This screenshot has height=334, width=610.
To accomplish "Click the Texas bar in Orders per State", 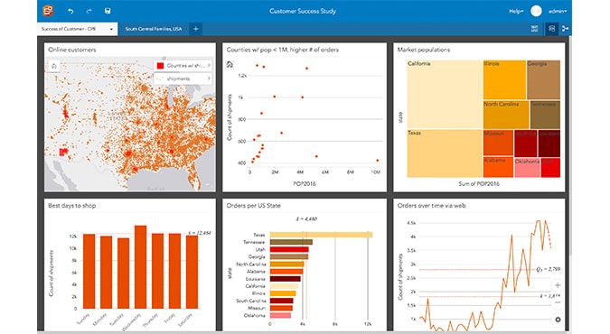I will click(x=321, y=235).
